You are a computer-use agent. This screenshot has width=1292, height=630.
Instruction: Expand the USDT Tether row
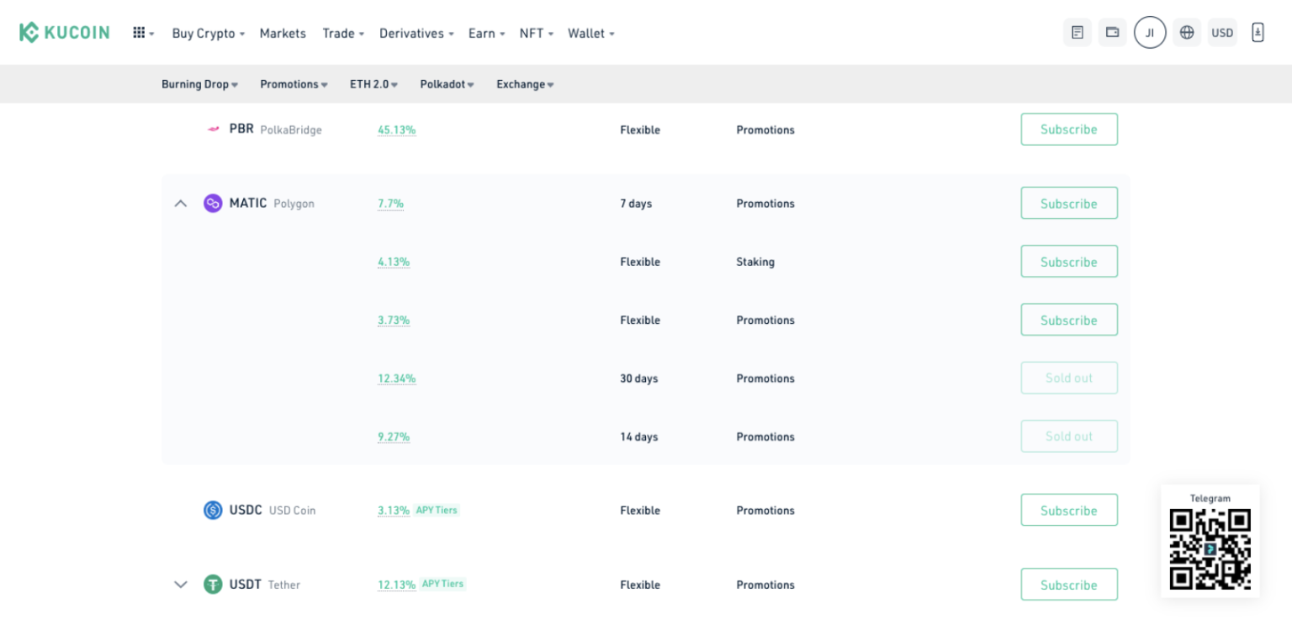point(180,584)
